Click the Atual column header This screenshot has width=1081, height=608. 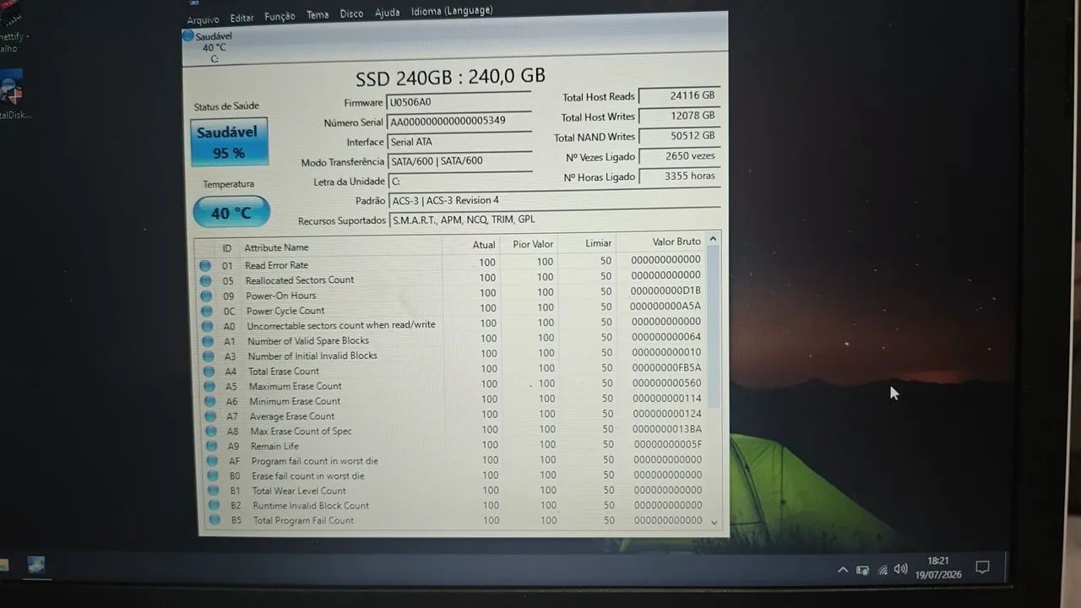[x=484, y=245]
